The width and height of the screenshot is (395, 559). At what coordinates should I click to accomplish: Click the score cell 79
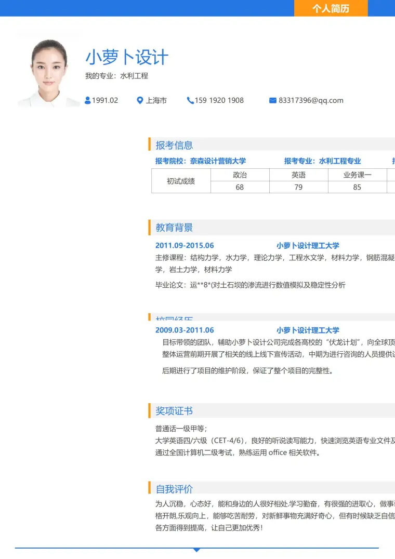click(x=299, y=187)
